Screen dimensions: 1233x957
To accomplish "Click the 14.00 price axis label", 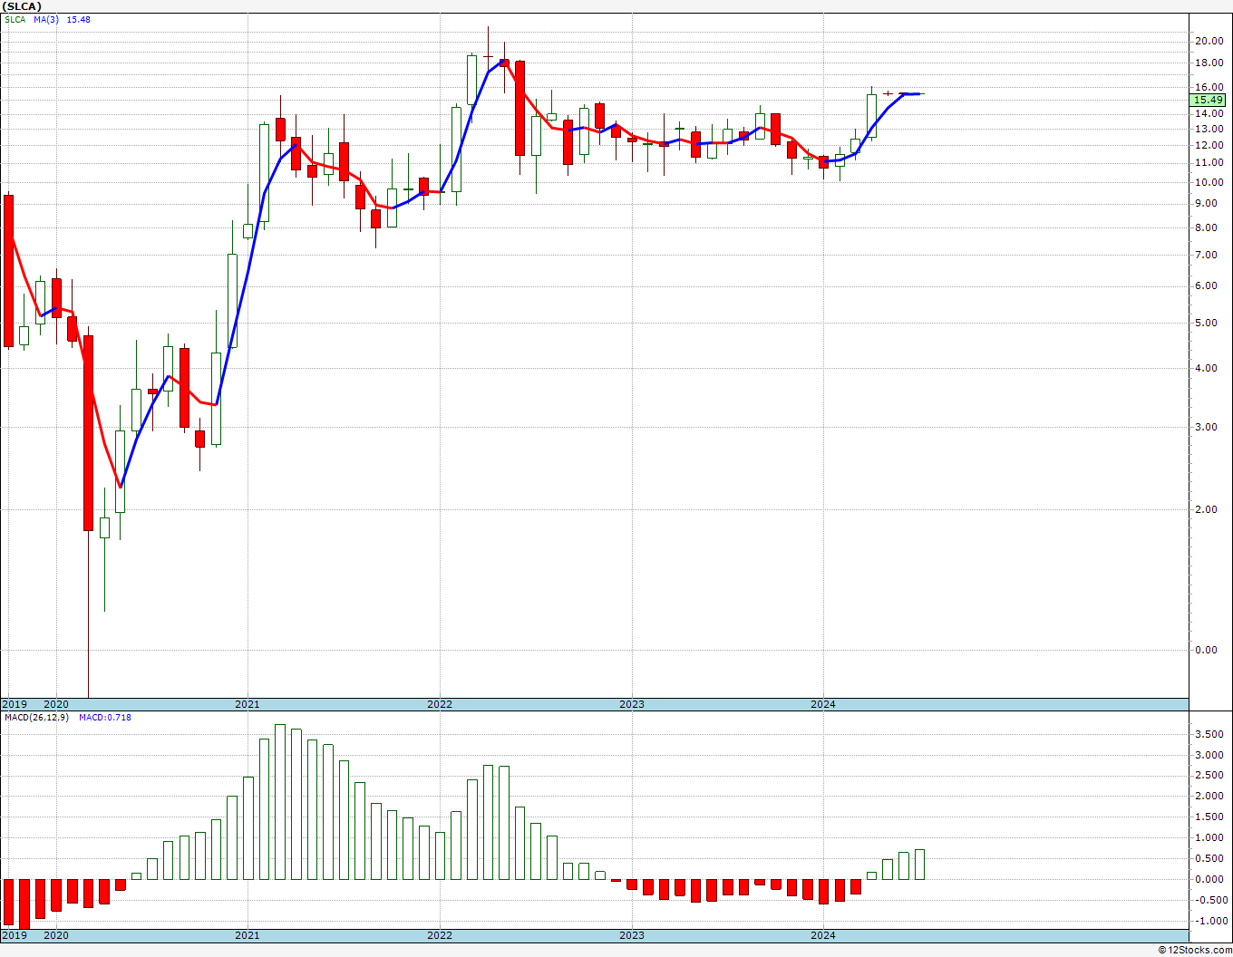I will (x=1209, y=114).
